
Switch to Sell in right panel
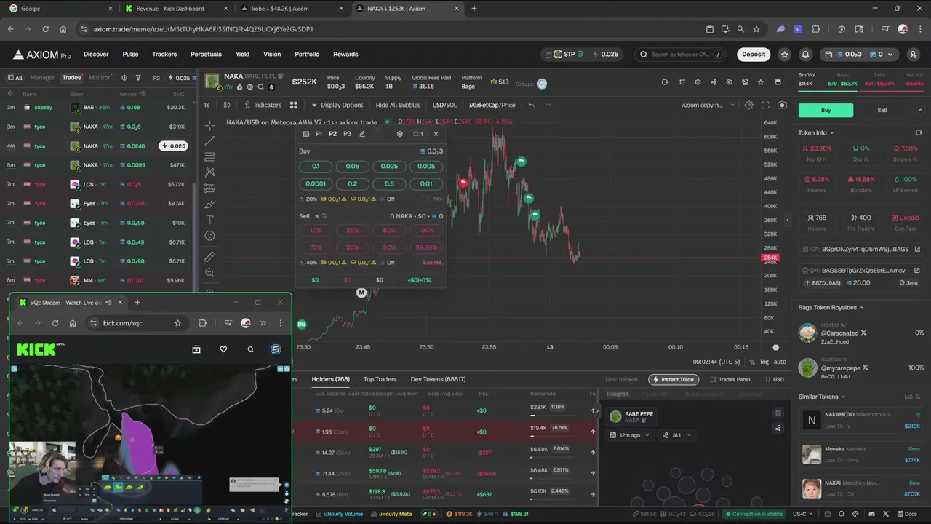[x=882, y=110]
